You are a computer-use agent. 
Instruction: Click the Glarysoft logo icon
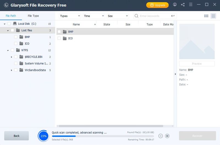(x=6, y=5)
